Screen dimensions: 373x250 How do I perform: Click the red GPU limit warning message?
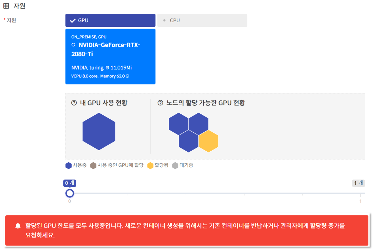pos(187,231)
